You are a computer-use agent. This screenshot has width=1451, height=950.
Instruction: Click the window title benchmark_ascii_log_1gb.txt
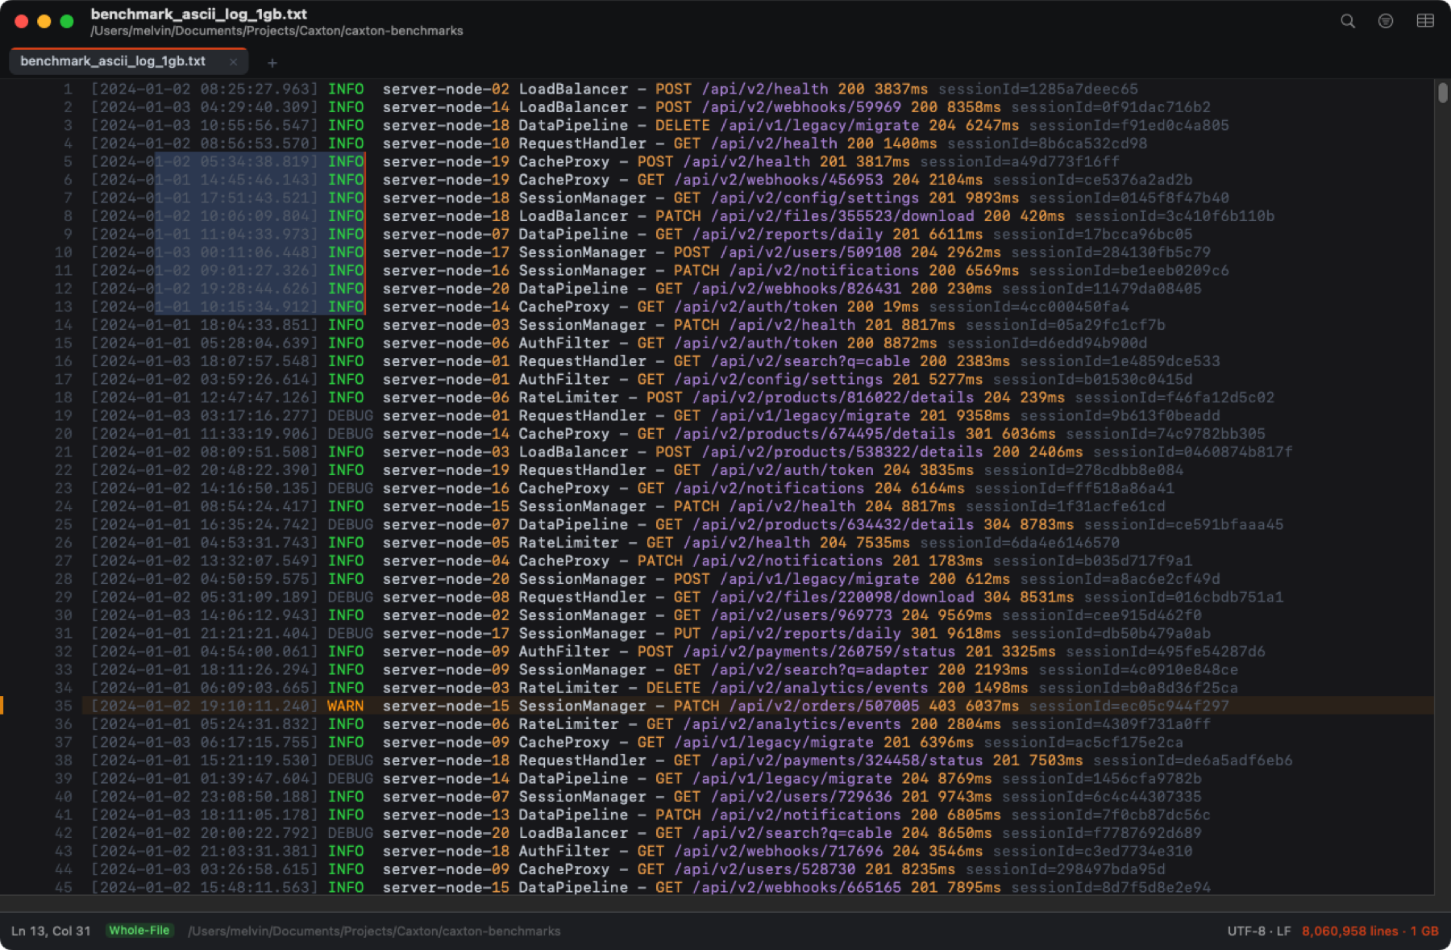[x=198, y=14]
